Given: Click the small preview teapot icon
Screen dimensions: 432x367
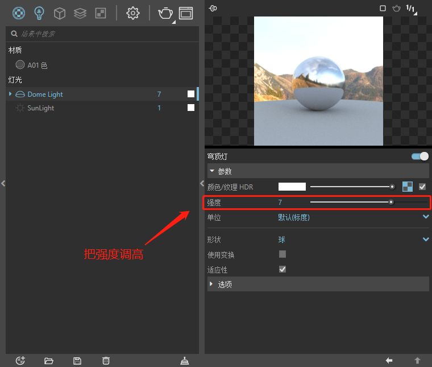Looking at the screenshot, I should [x=396, y=9].
